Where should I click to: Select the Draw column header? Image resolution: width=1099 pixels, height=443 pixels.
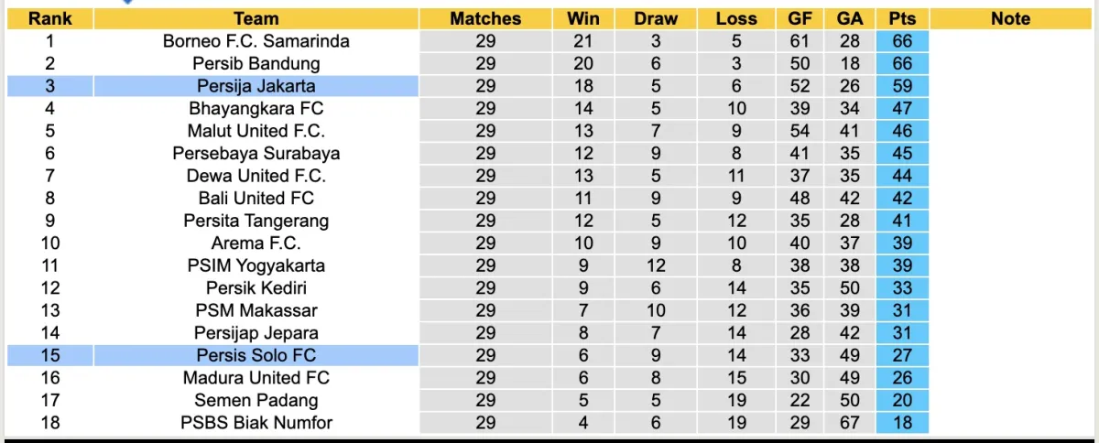pyautogui.click(x=657, y=18)
